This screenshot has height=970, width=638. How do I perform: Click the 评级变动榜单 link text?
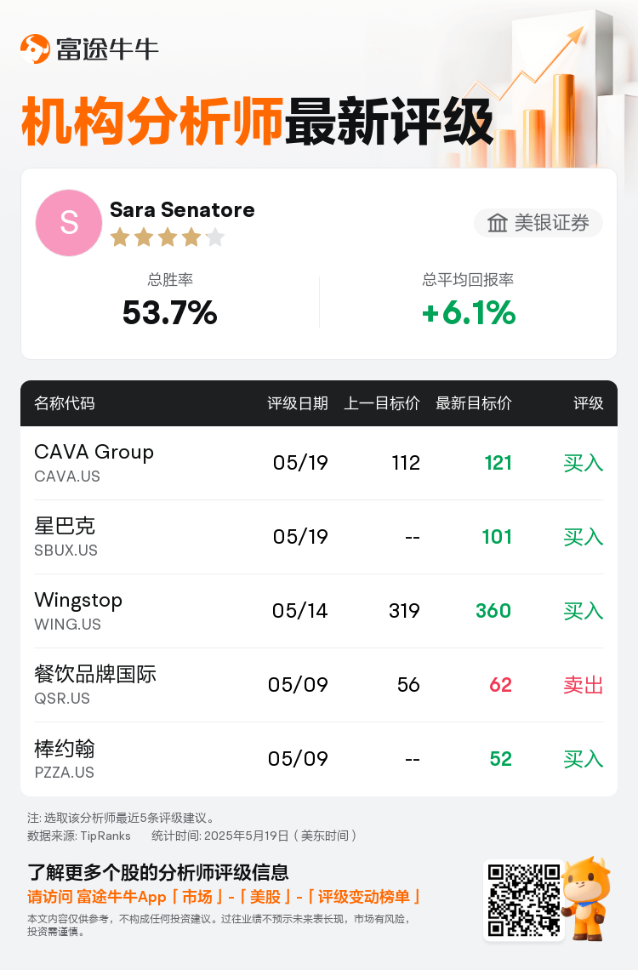[363, 897]
